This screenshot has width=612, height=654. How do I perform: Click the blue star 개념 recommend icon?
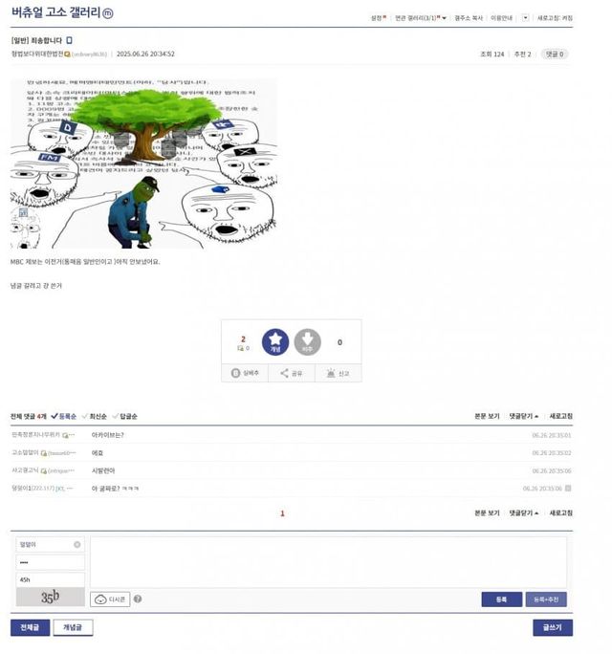(x=274, y=342)
